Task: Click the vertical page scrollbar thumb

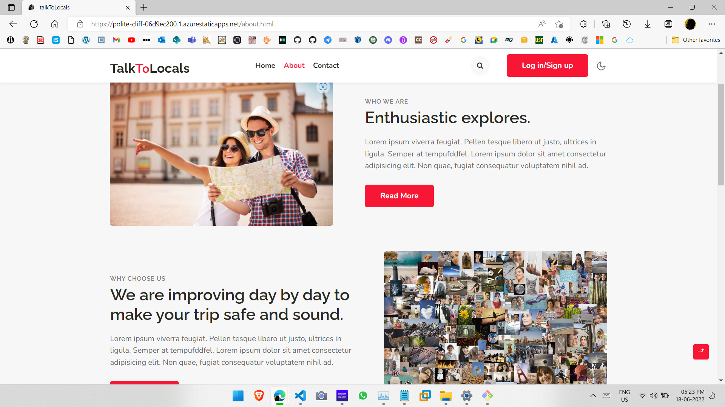Action: click(721, 134)
